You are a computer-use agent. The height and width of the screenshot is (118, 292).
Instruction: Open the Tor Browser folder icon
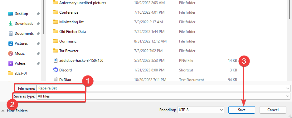[x=55, y=51]
